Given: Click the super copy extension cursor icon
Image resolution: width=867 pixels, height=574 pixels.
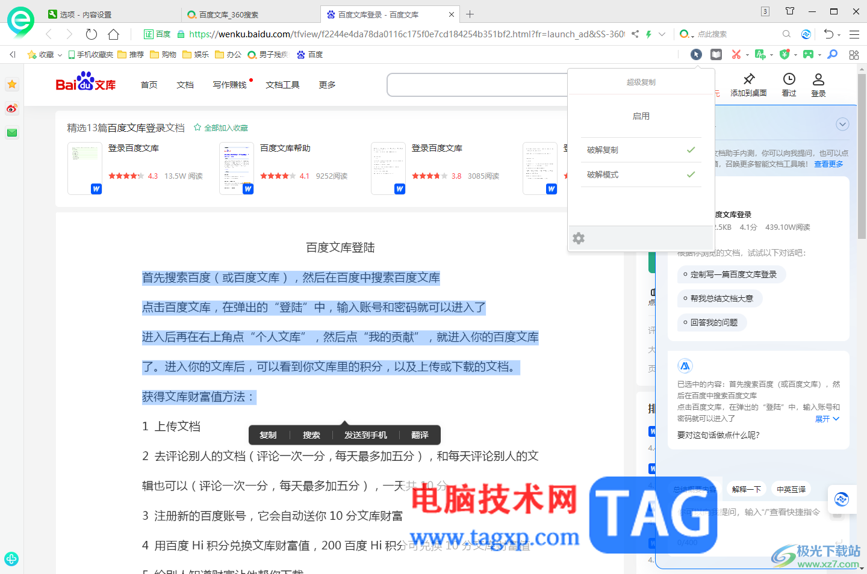Looking at the screenshot, I should pos(696,54).
